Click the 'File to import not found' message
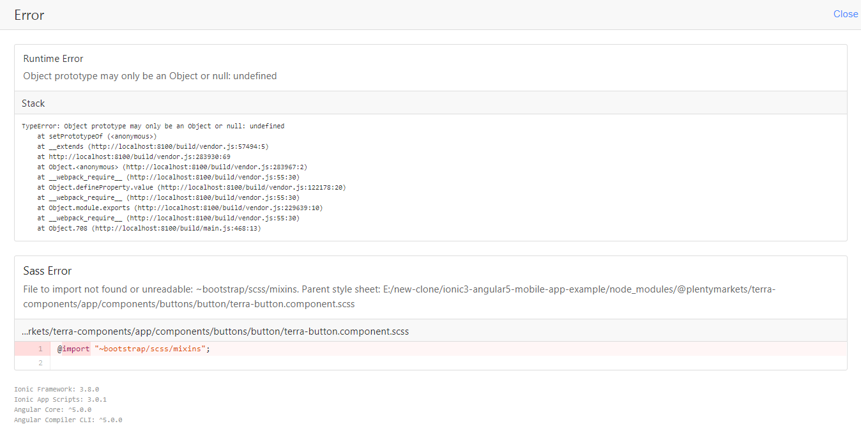This screenshot has height=426, width=861. point(399,296)
